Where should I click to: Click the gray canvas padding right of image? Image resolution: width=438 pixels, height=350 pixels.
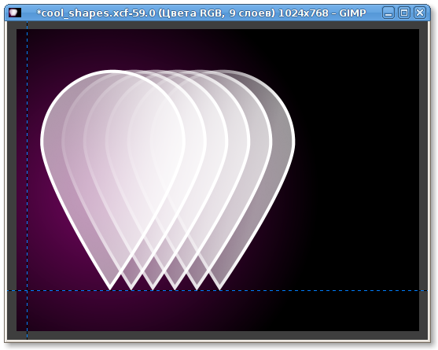[x=423, y=179]
